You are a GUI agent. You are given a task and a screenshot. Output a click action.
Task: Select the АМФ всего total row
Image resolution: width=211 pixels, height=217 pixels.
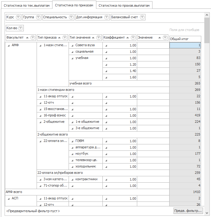(87, 192)
